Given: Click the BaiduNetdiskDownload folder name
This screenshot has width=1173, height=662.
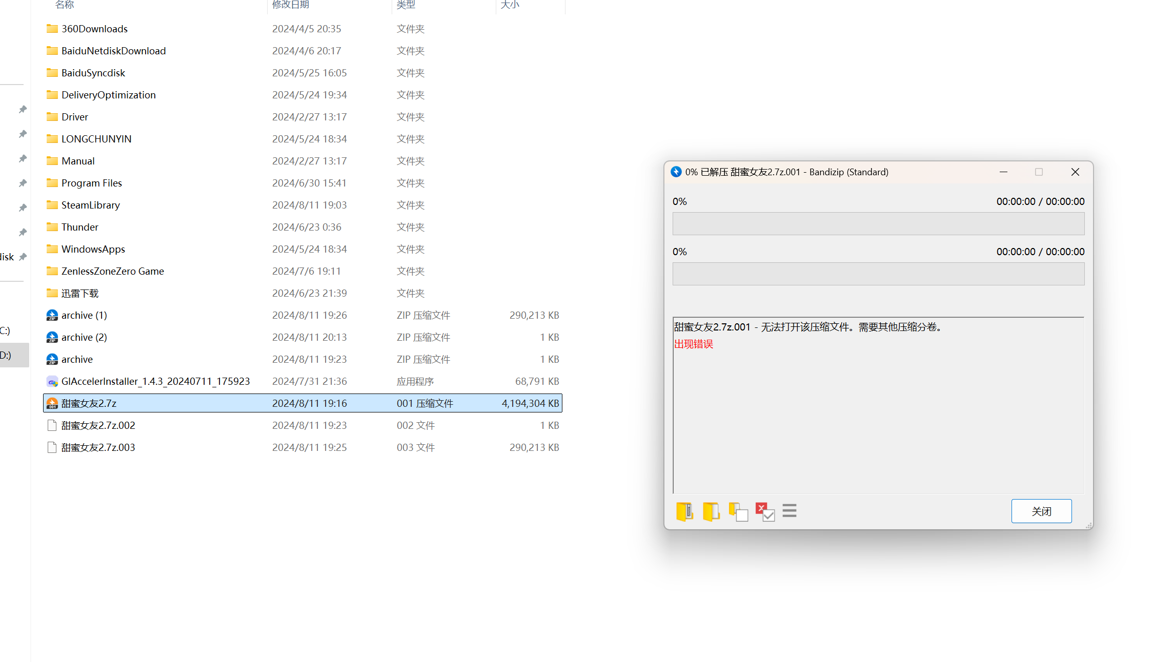Looking at the screenshot, I should click(x=113, y=51).
